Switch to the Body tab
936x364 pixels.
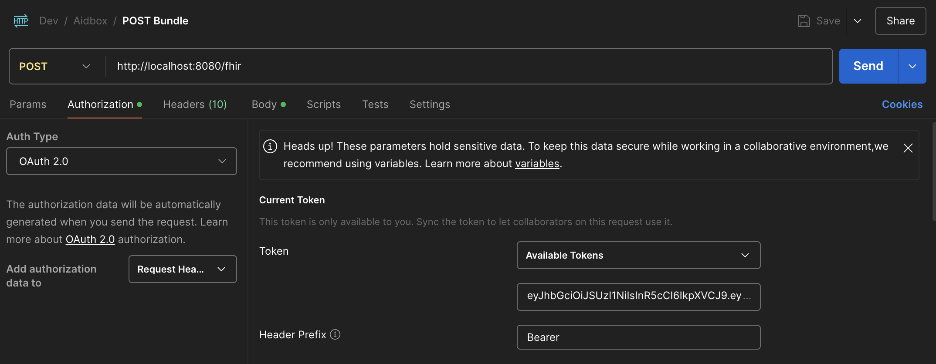[x=268, y=104]
